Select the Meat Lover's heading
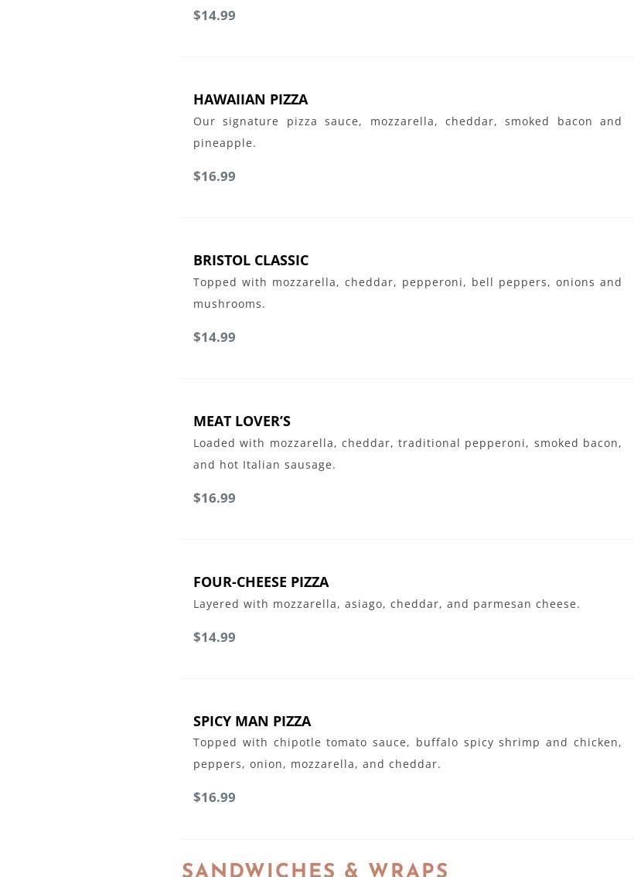634x877 pixels. tap(241, 421)
